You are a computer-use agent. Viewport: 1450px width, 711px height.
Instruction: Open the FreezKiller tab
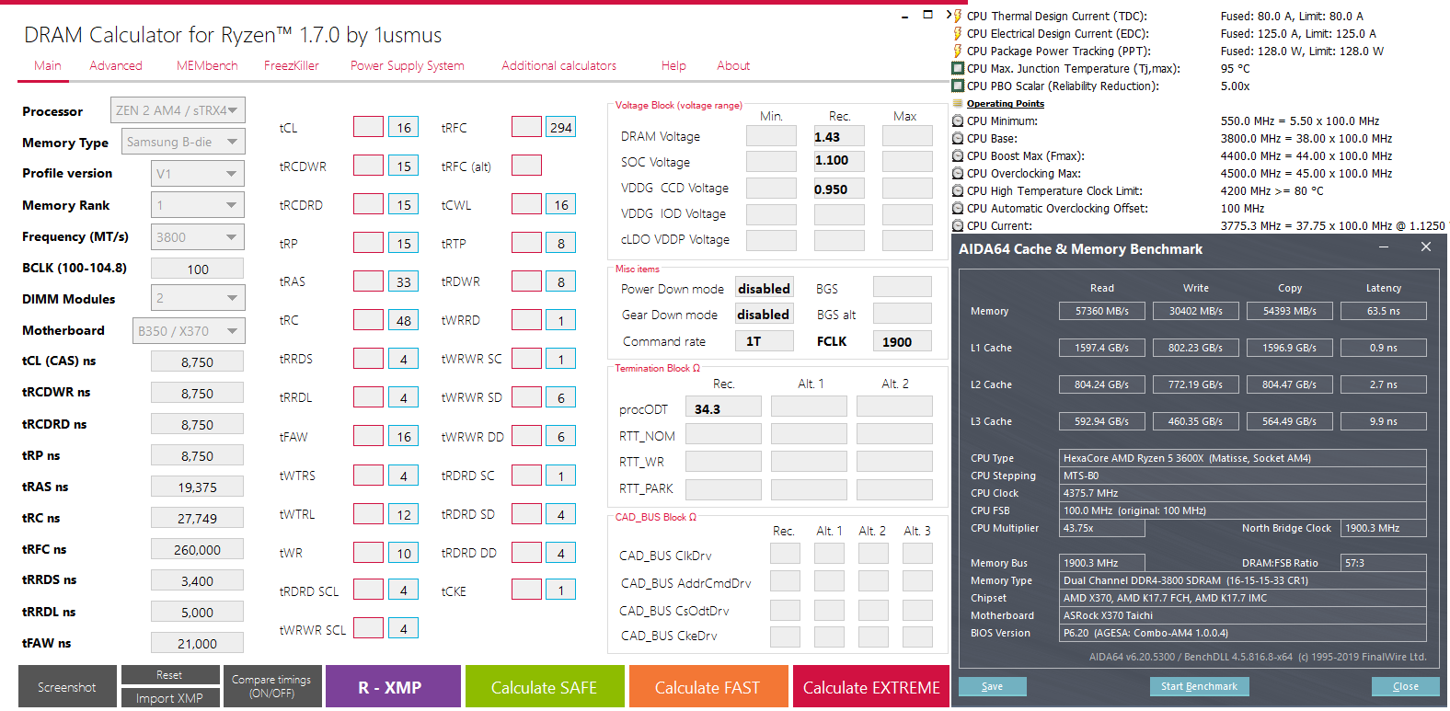(292, 65)
